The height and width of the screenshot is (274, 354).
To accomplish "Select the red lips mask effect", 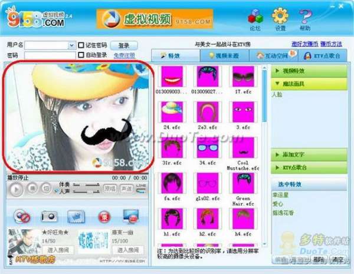I will [x=172, y=77].
